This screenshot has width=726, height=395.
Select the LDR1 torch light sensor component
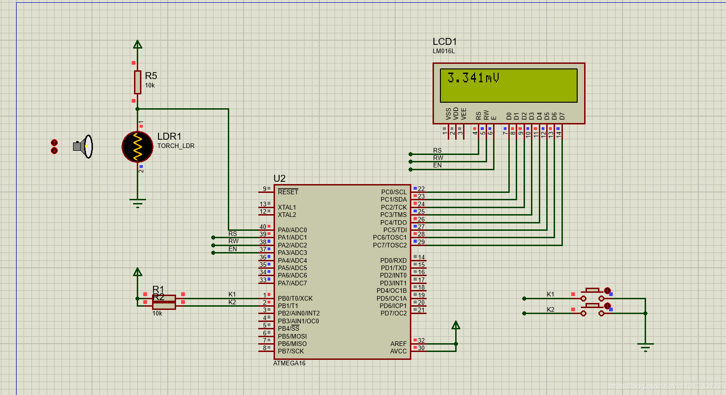(137, 147)
